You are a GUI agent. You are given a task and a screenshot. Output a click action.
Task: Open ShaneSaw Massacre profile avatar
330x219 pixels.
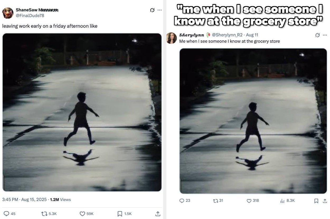tap(8, 13)
